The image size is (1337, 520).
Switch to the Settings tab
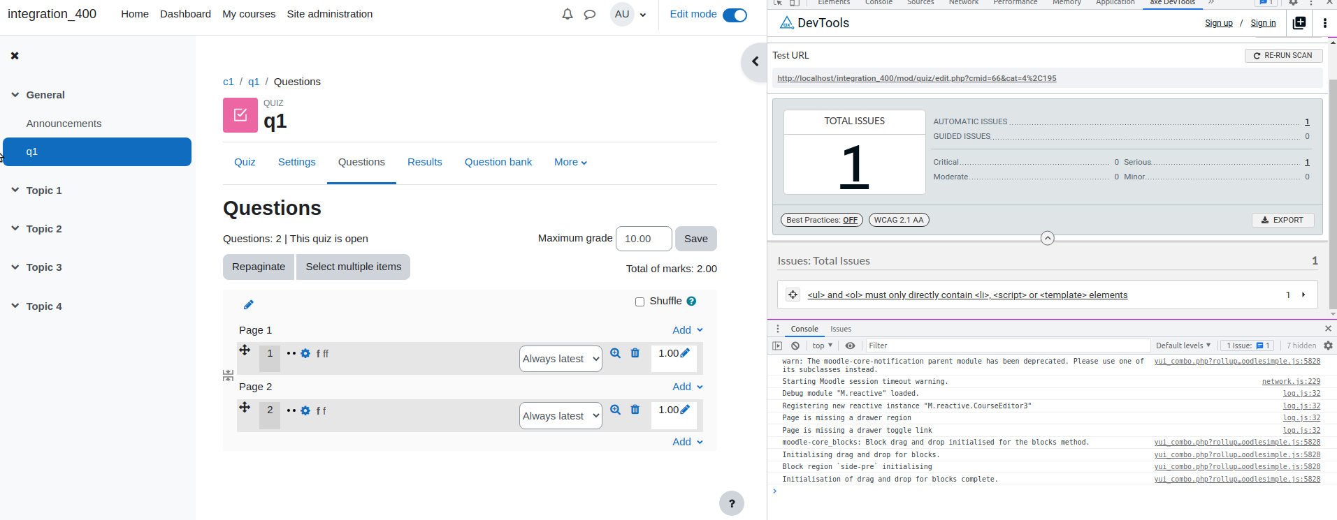coord(297,162)
